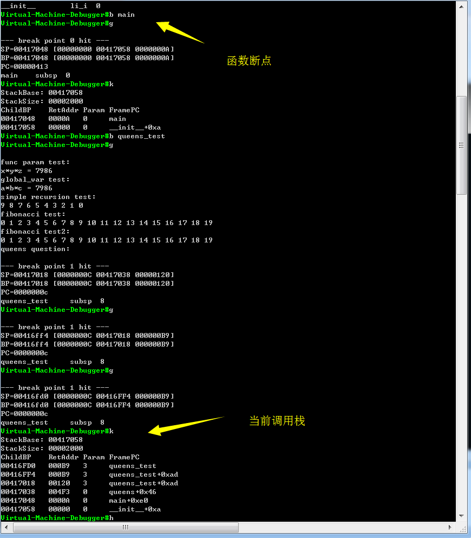This screenshot has width=471, height=538.
Task: Click the '00416FD0 000B9' stack frame row
Action: 78,466
